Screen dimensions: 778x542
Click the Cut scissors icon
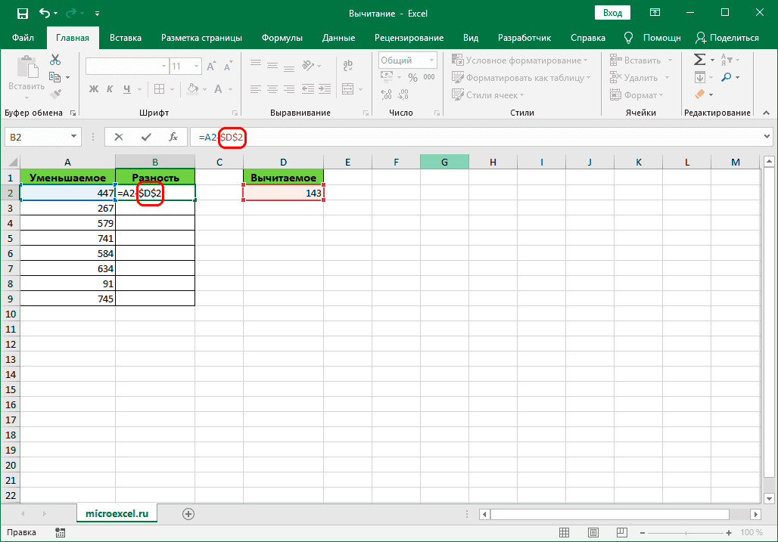tap(55, 60)
